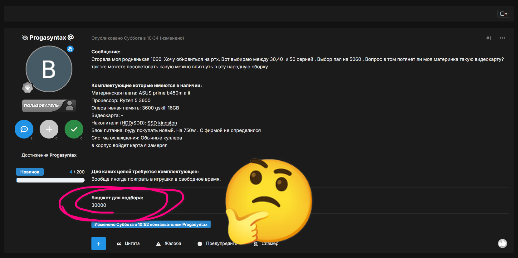Click the Новичок 4/200 progress bar
The height and width of the screenshot is (258, 518).
point(50,180)
